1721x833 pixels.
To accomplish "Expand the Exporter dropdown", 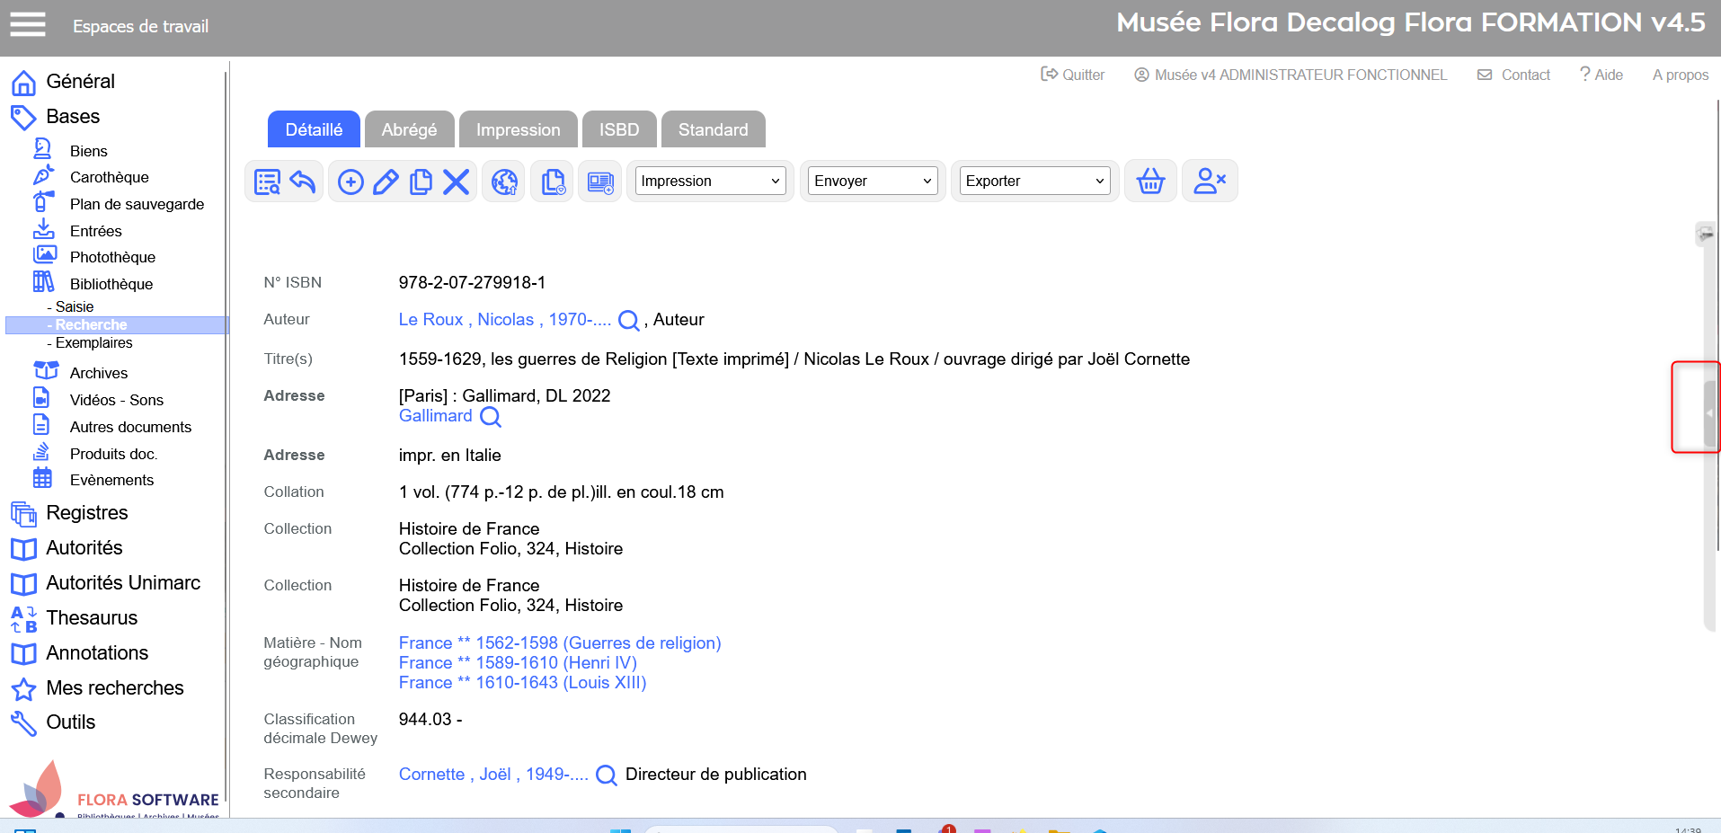I will pyautogui.click(x=1033, y=182).
